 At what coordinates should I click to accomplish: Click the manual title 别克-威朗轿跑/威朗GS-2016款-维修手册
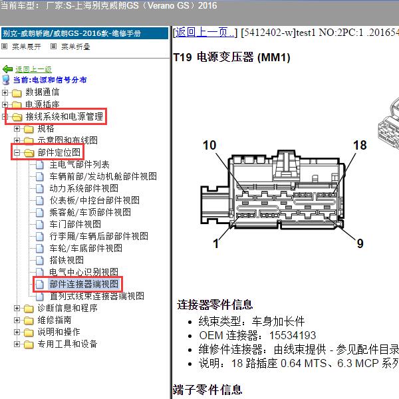click(72, 33)
